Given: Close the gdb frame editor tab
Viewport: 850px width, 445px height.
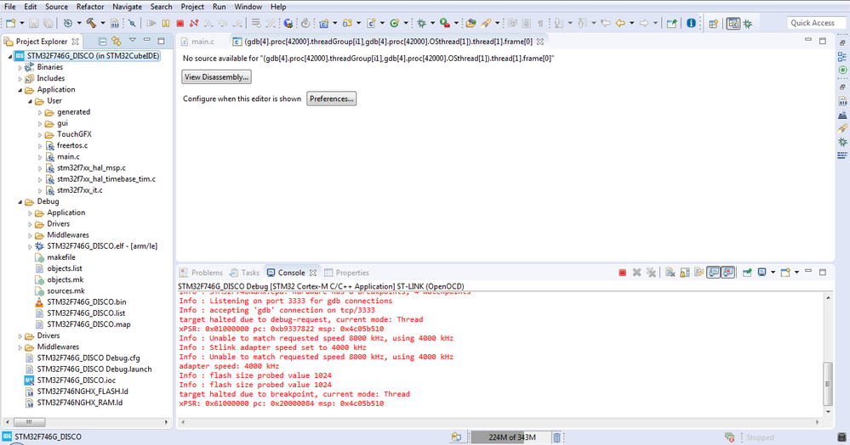Looking at the screenshot, I should [540, 42].
